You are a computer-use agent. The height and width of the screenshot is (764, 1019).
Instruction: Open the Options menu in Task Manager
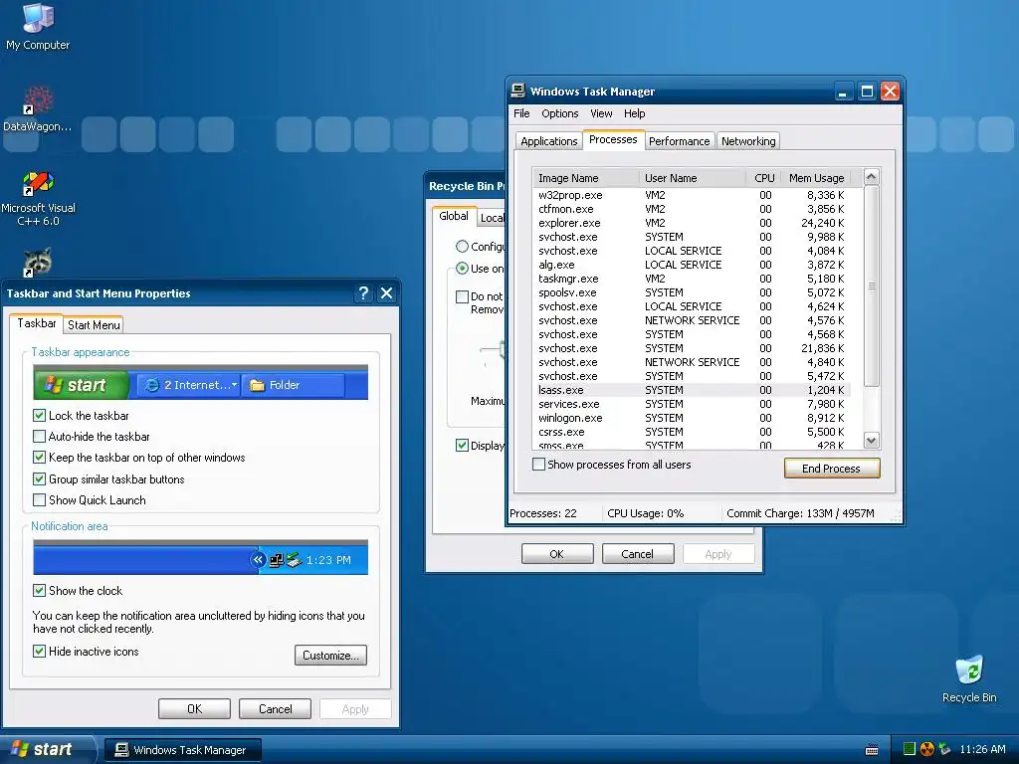[x=559, y=113]
